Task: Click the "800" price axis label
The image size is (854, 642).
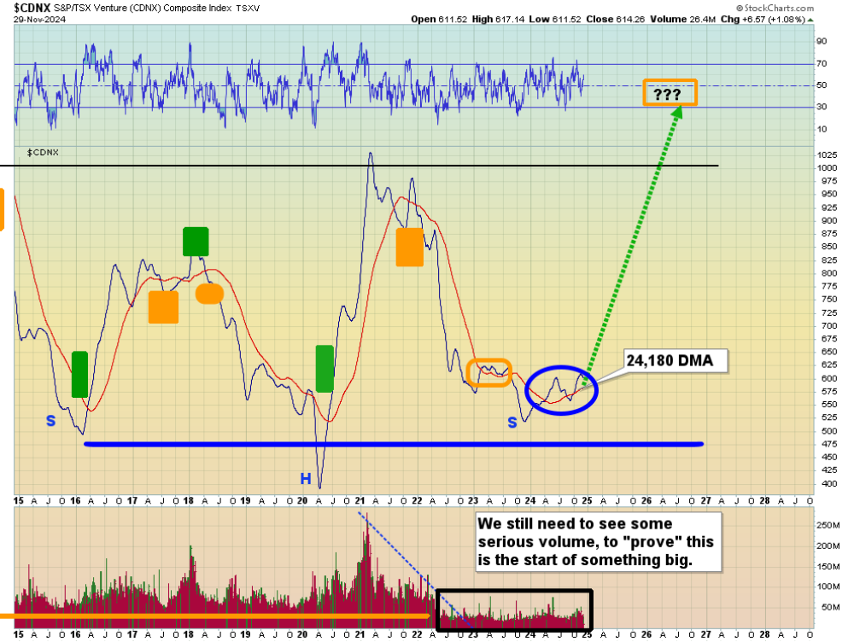Action: pyautogui.click(x=829, y=273)
